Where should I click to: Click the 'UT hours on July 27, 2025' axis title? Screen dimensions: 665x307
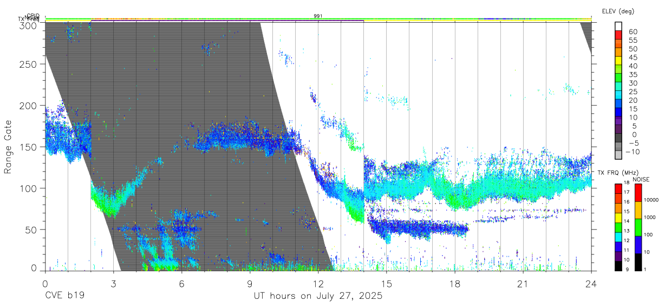pyautogui.click(x=318, y=296)
